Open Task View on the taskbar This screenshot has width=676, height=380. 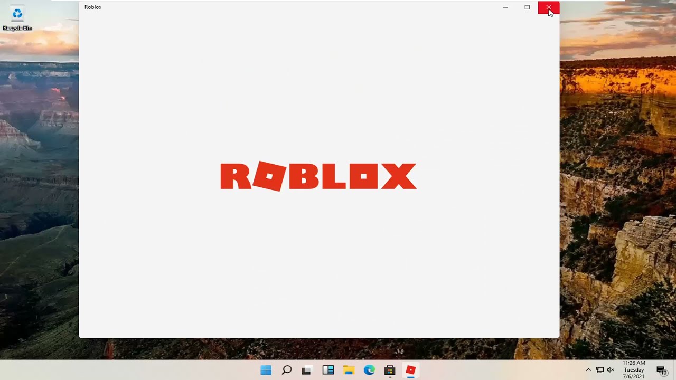coord(307,370)
